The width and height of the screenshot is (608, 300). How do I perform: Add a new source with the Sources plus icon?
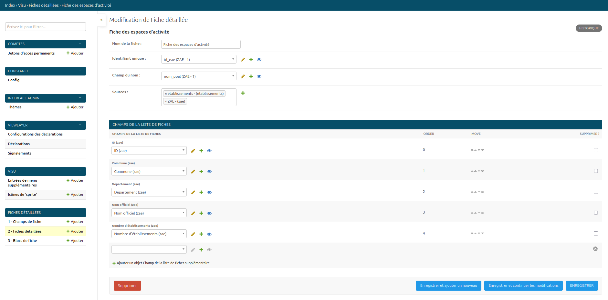coord(243,93)
